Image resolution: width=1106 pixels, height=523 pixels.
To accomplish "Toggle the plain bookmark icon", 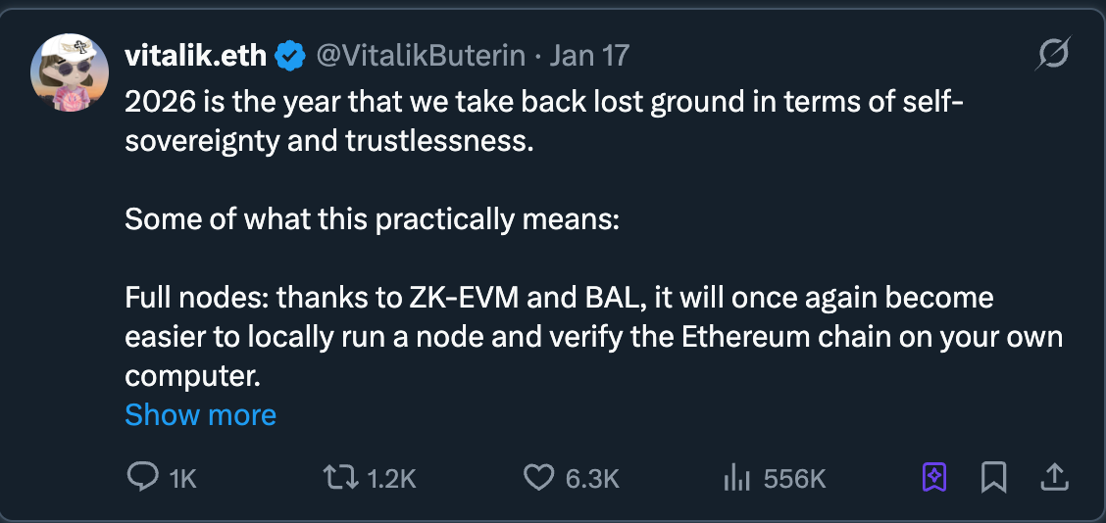I will (x=993, y=477).
